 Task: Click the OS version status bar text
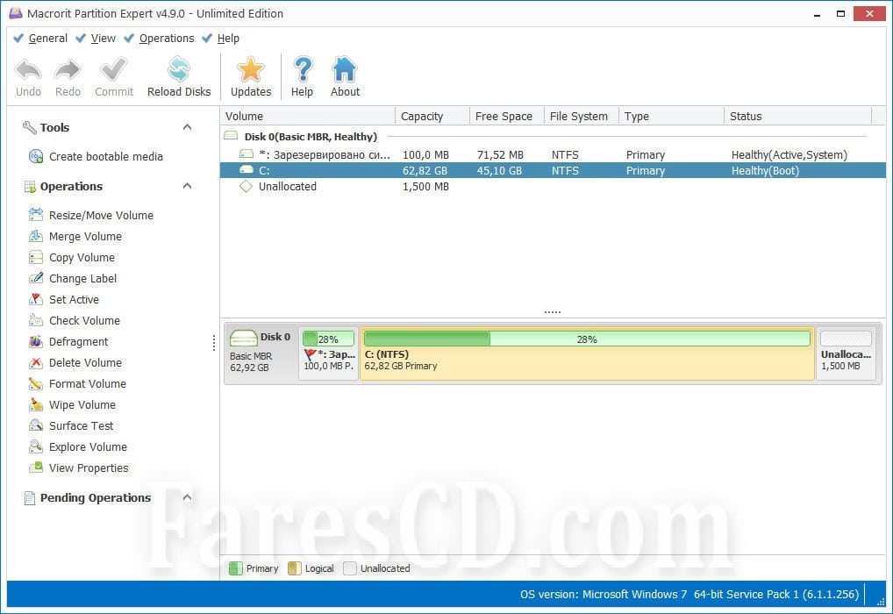(689, 594)
